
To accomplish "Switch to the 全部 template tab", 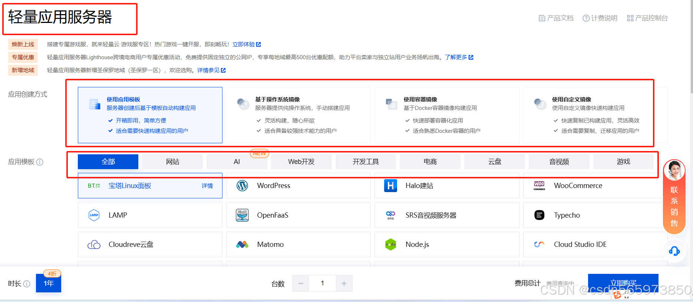I will pyautogui.click(x=108, y=162).
